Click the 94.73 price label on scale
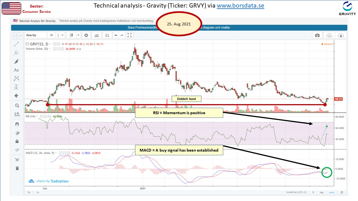358x201 pixels. coord(339,99)
